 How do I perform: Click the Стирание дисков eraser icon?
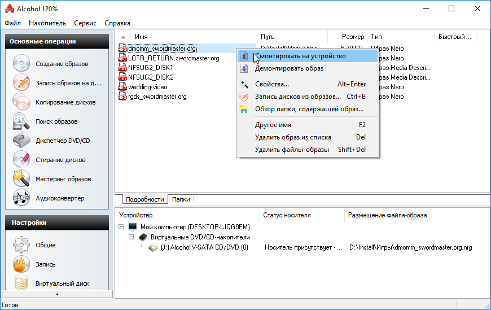click(x=21, y=160)
